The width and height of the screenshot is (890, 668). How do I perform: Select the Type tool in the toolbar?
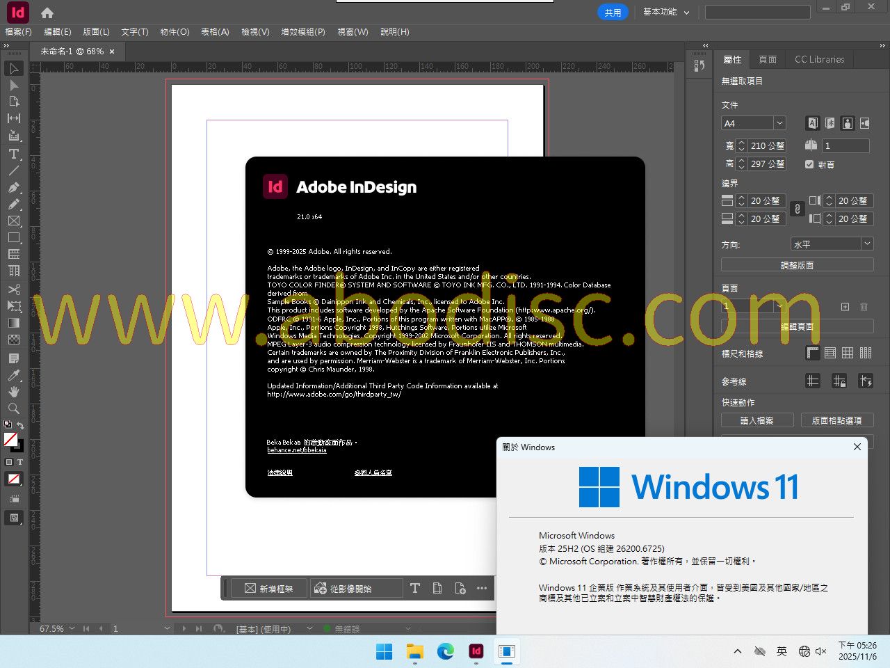(x=14, y=154)
